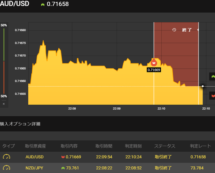Image resolution: width=215 pixels, height=173 pixels.
Task: Click the 判定レート column header
Action: [x=201, y=146]
